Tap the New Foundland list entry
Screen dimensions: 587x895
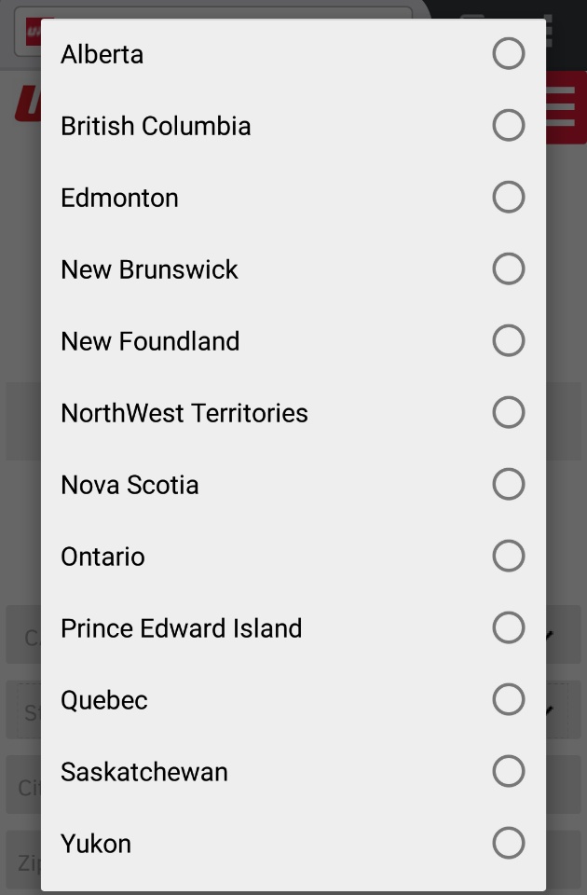click(x=508, y=341)
